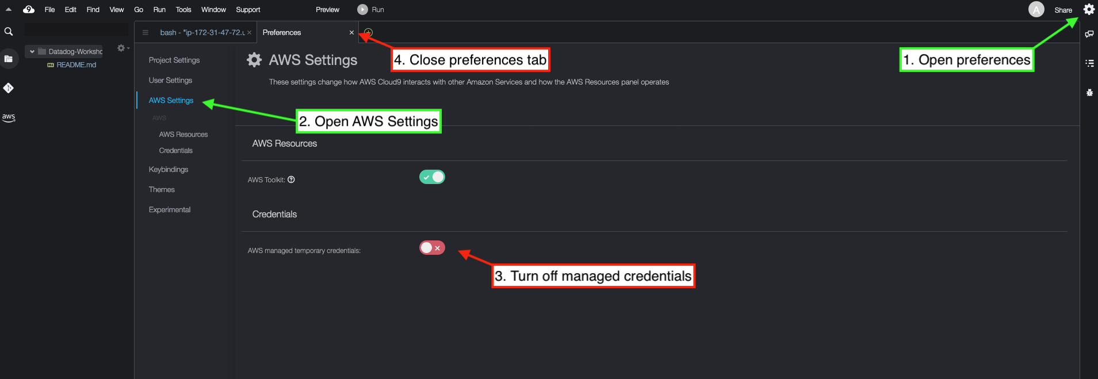
Task: Open the search magnifier in left sidebar
Action: 9,32
